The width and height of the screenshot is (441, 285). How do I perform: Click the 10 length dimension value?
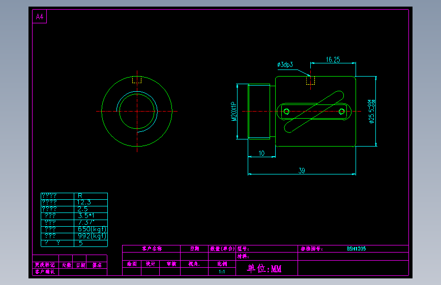261,154
